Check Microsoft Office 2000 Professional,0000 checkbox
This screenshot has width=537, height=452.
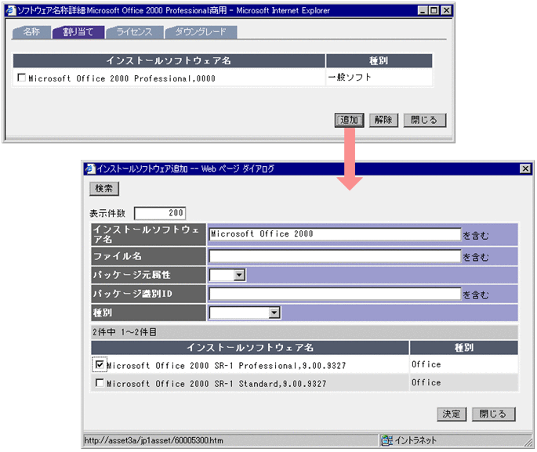21,78
